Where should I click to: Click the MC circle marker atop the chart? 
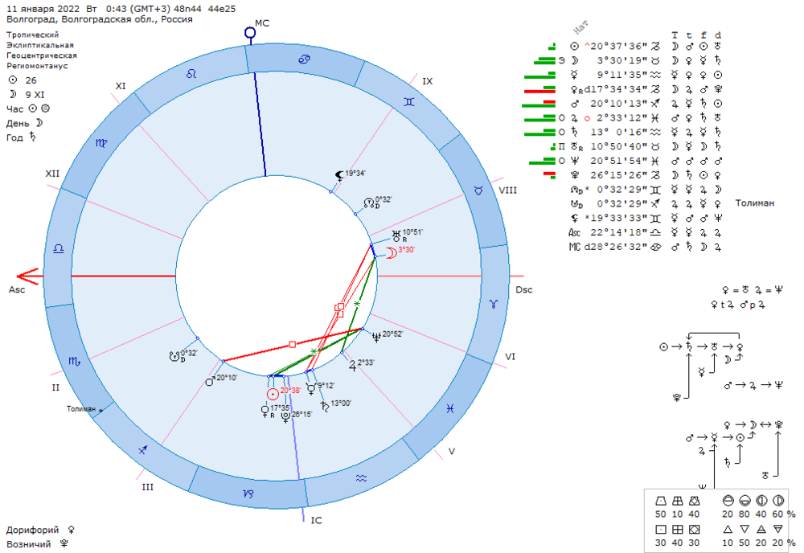click(x=250, y=33)
